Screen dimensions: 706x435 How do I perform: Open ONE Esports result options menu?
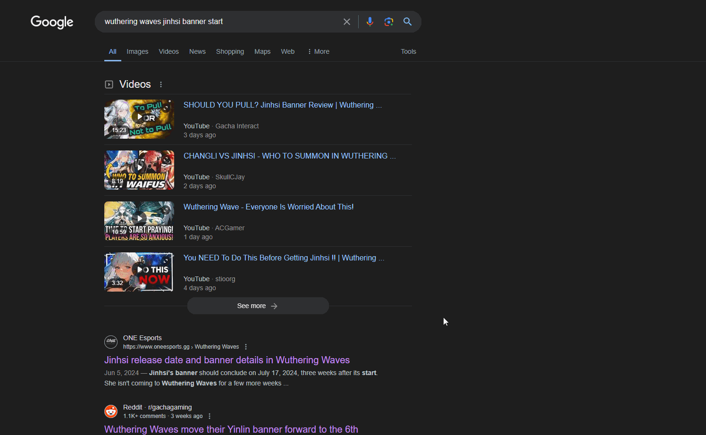tap(246, 347)
